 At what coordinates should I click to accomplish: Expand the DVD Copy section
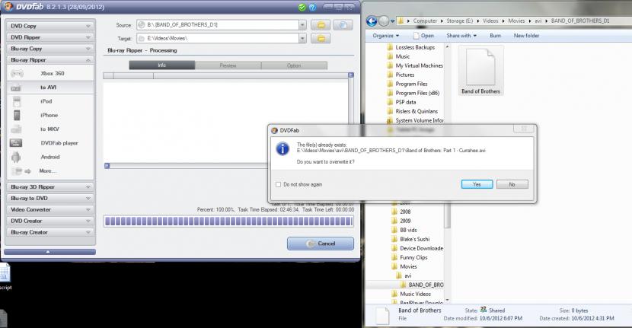click(48, 26)
